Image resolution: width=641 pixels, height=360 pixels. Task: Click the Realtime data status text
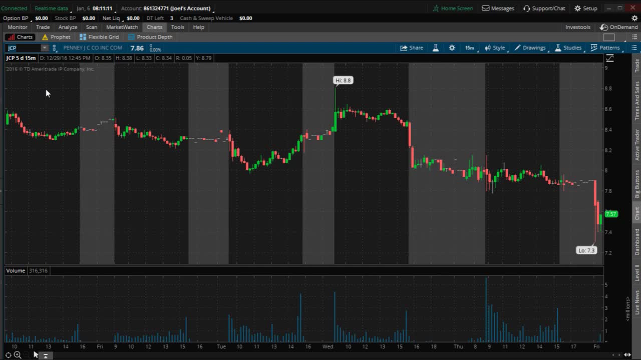(51, 8)
